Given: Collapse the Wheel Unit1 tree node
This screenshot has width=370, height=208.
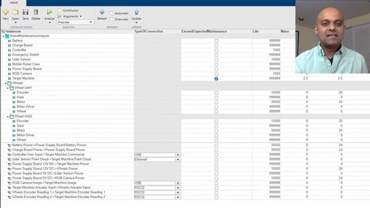Looking at the screenshot, I should click(8, 88).
